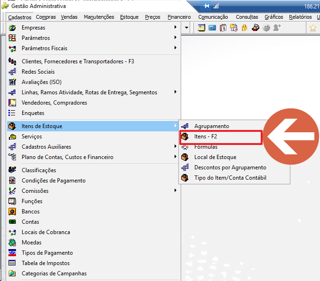Click the daily agenda notepad icon

[x=223, y=28]
